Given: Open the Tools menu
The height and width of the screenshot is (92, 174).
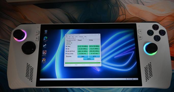Looking at the screenshot, I should point(76,37).
